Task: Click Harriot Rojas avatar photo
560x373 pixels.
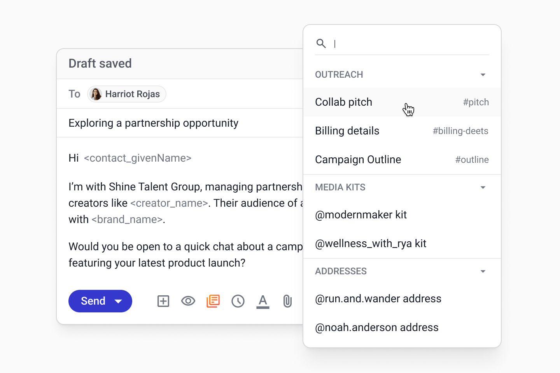Action: (x=96, y=94)
